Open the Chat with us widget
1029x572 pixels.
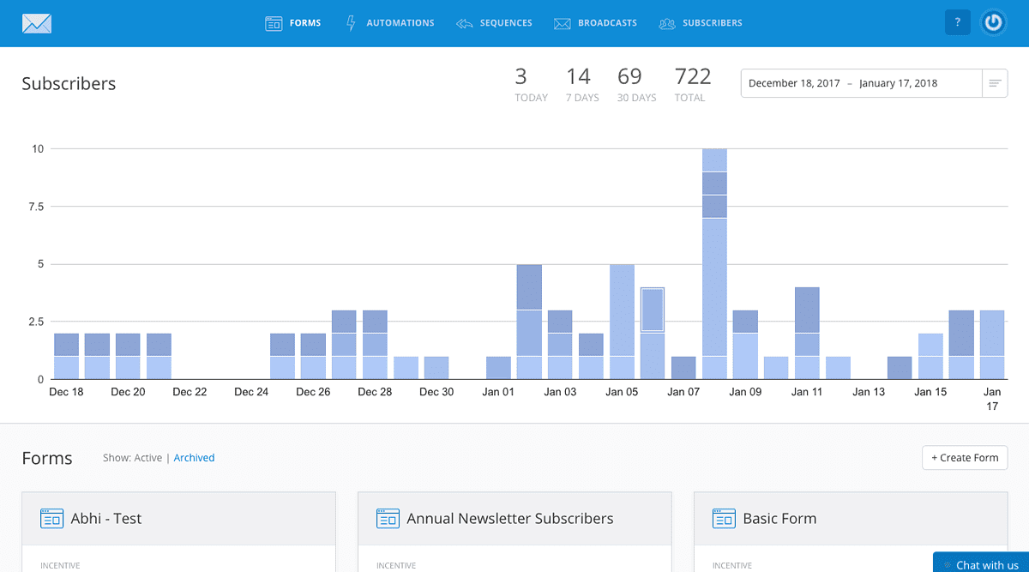tap(980, 563)
